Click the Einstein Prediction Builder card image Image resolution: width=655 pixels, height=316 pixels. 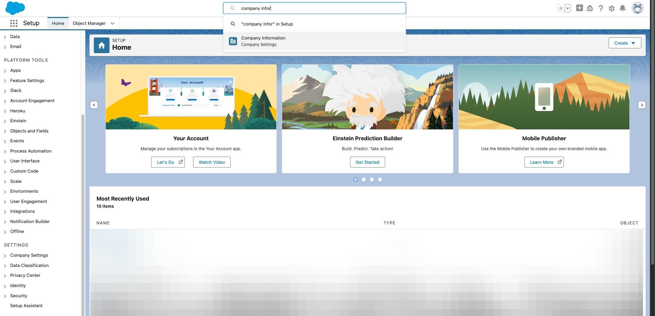point(367,97)
